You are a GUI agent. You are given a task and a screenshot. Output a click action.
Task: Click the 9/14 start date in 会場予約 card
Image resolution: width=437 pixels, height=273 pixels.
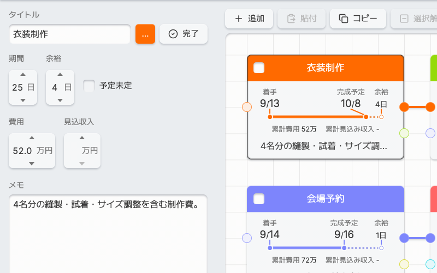coord(270,235)
